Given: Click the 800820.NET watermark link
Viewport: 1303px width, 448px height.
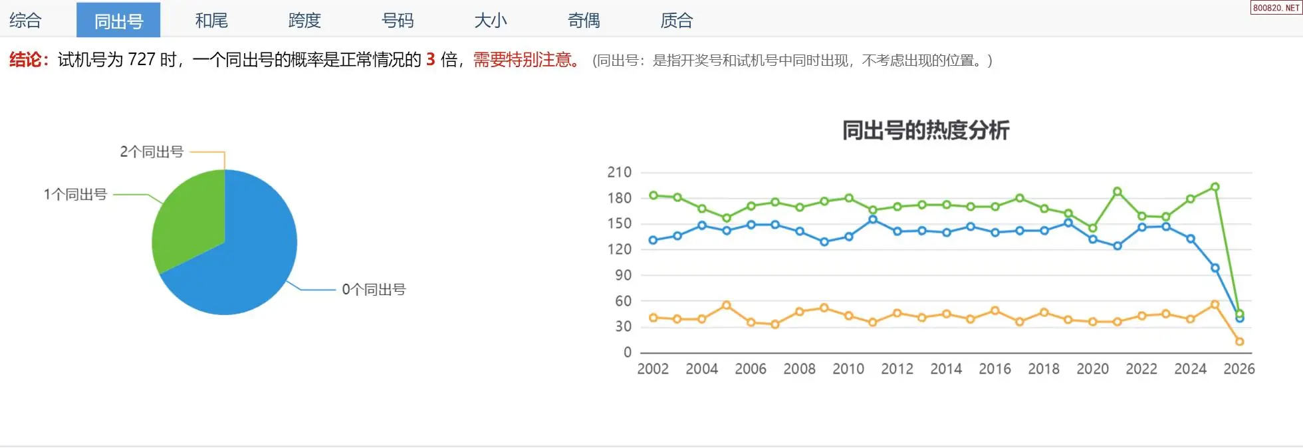Looking at the screenshot, I should point(1276,8).
